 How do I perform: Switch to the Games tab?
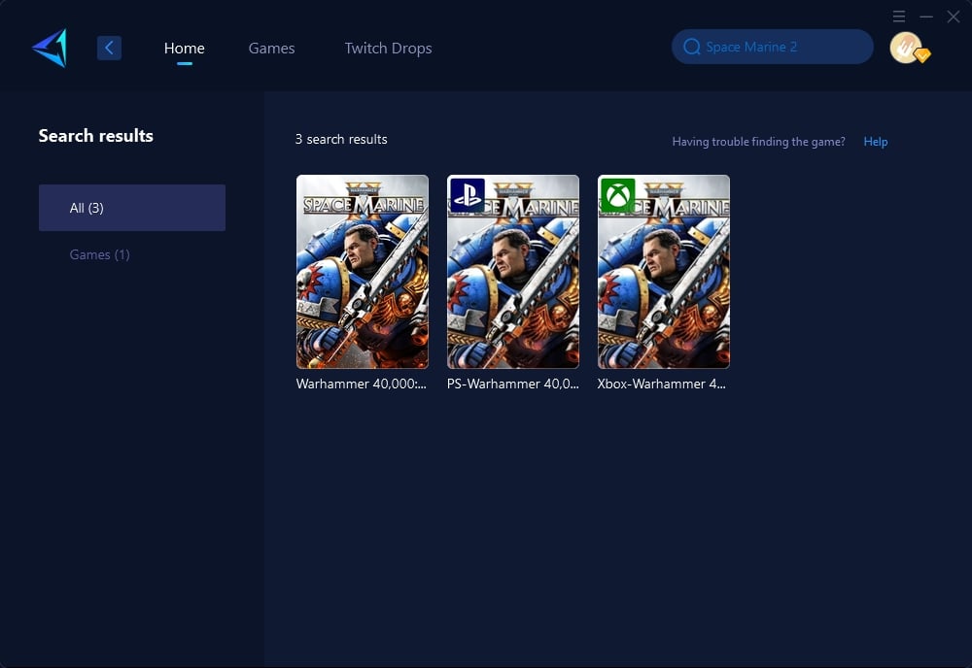coord(271,49)
